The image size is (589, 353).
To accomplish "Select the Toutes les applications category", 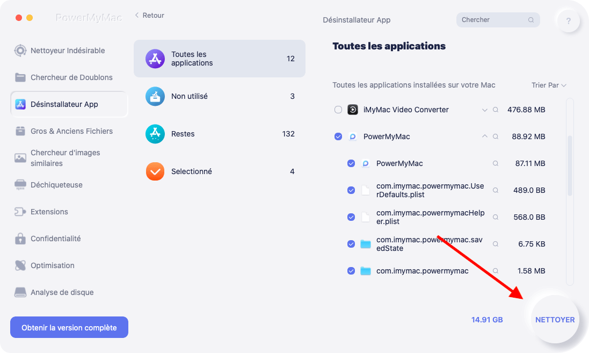I will coord(220,59).
